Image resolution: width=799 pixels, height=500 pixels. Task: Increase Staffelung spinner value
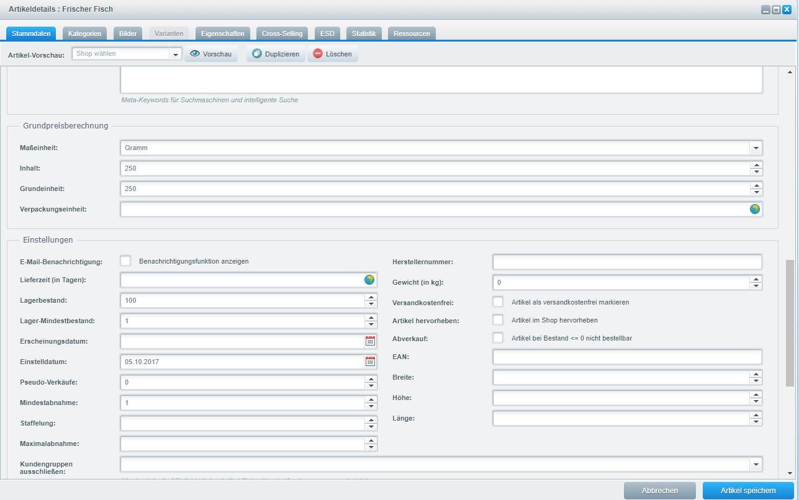(371, 420)
